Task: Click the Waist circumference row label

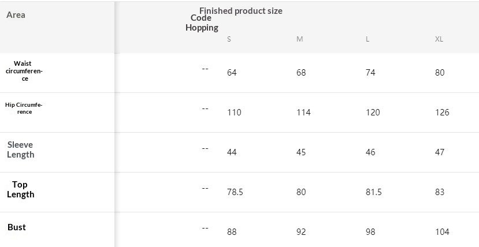Action: coord(24,71)
